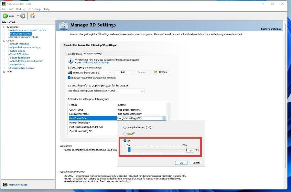Open the Help menu
Image resolution: width=291 pixels, height=192 pixels.
click(x=47, y=9)
